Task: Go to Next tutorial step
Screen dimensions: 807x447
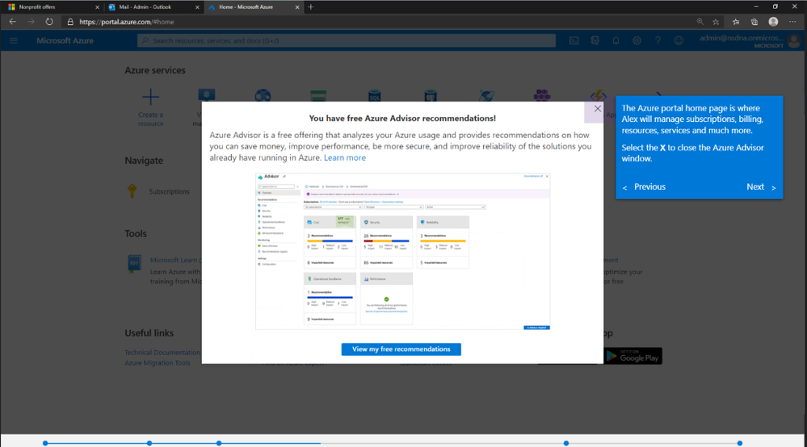Action: (761, 187)
